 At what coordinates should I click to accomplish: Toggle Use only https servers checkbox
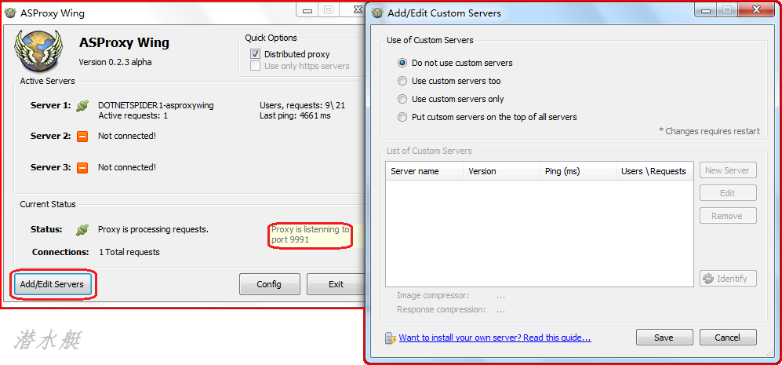pos(256,66)
